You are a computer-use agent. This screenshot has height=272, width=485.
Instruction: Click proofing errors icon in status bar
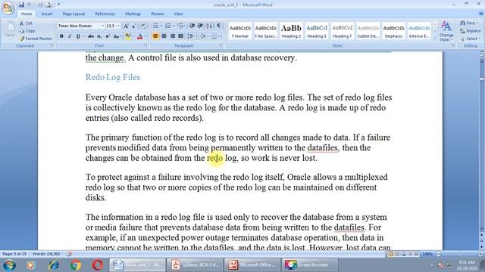69,254
